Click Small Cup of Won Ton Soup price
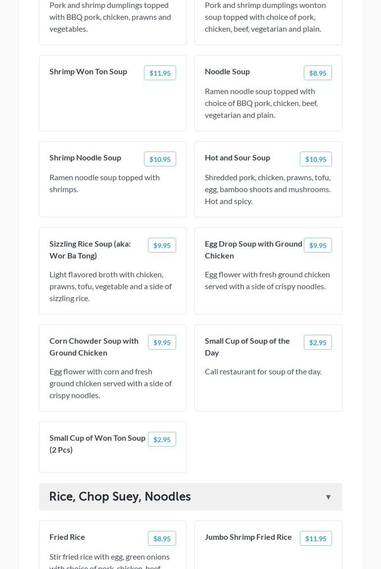The height and width of the screenshot is (569, 381). (162, 440)
